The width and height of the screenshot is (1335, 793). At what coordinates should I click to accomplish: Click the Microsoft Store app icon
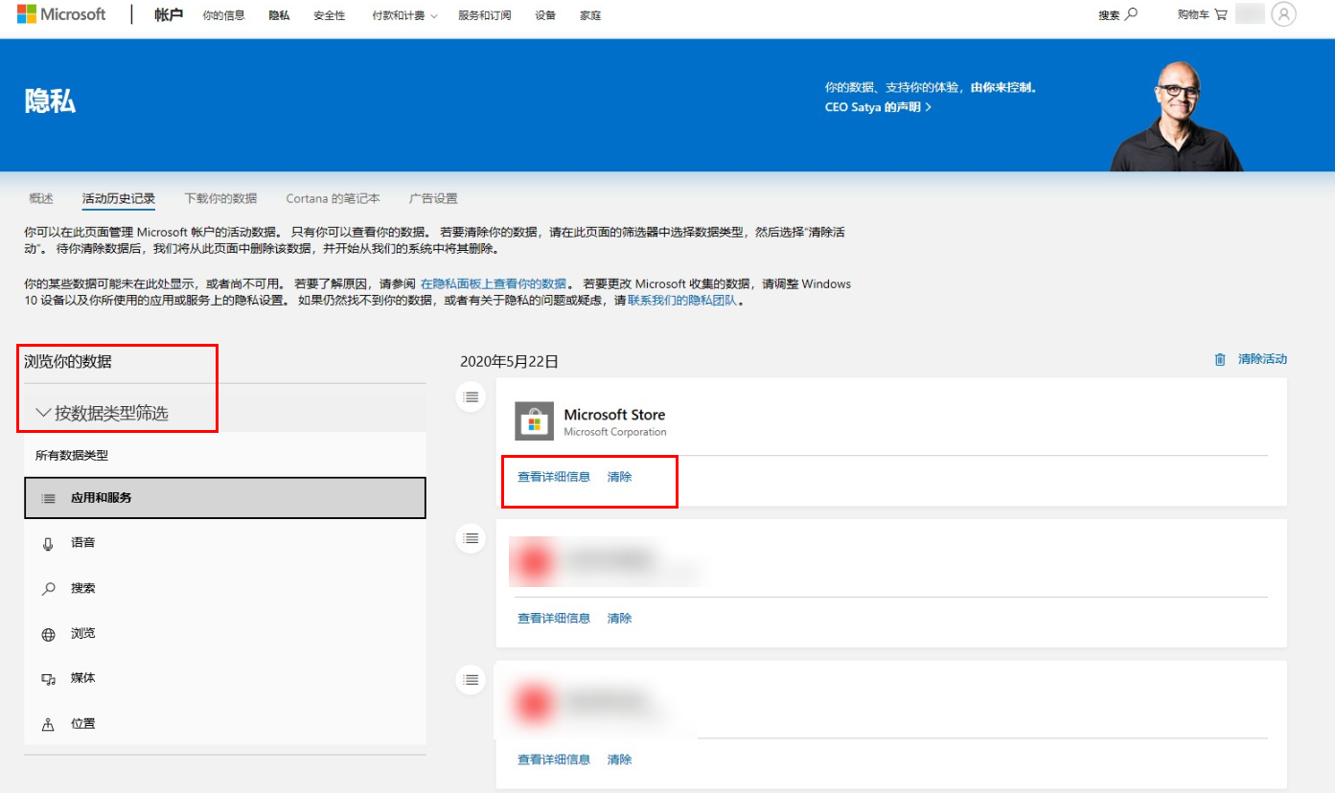point(534,421)
